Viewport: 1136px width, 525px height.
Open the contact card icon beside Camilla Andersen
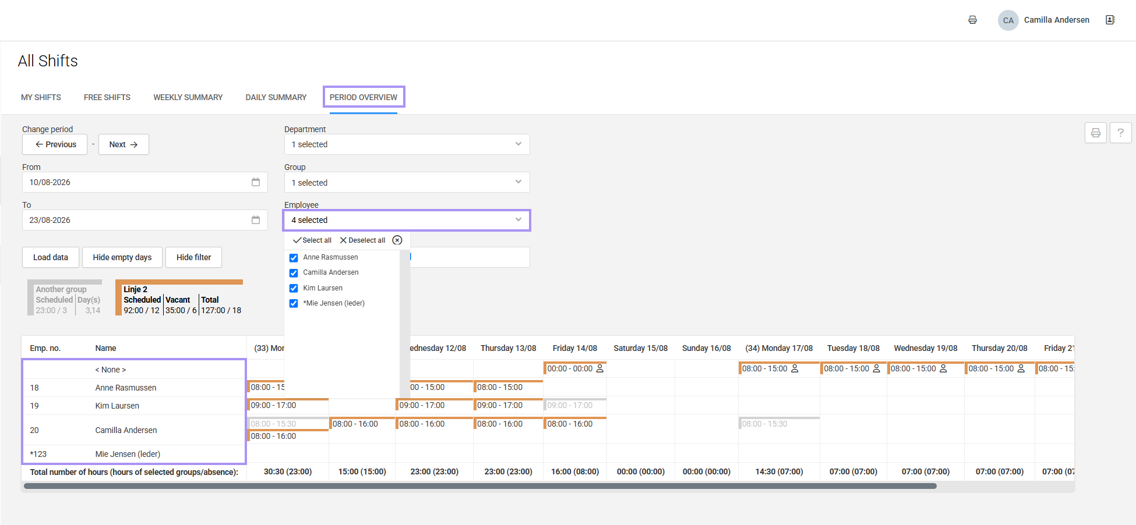1110,20
